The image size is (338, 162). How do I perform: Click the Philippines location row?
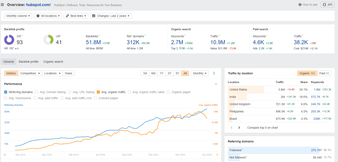click(x=280, y=111)
